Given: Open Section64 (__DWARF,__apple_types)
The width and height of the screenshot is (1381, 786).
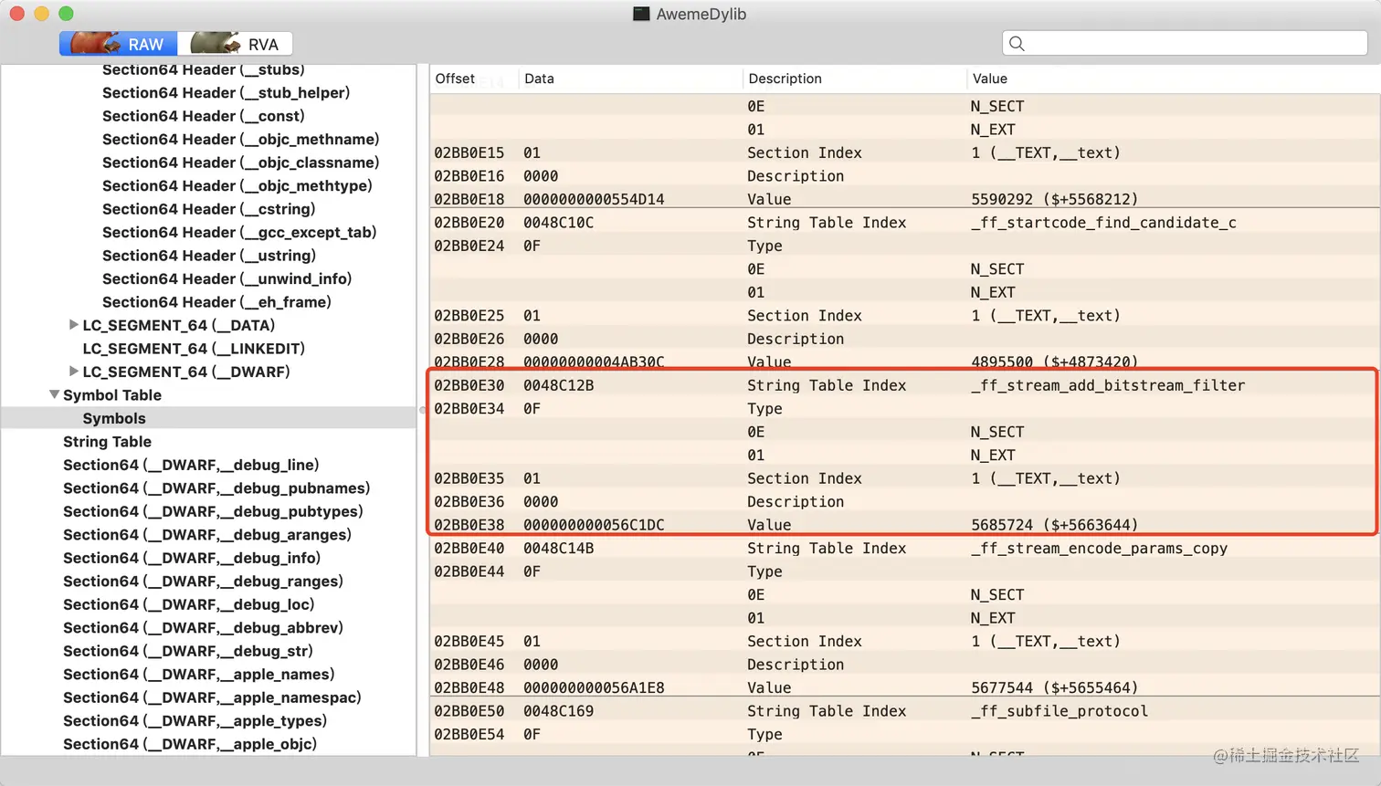Looking at the screenshot, I should (x=195, y=721).
